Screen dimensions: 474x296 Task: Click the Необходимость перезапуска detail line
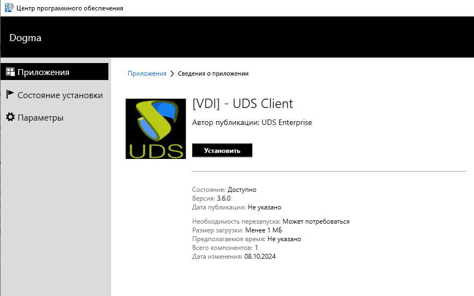coord(270,221)
